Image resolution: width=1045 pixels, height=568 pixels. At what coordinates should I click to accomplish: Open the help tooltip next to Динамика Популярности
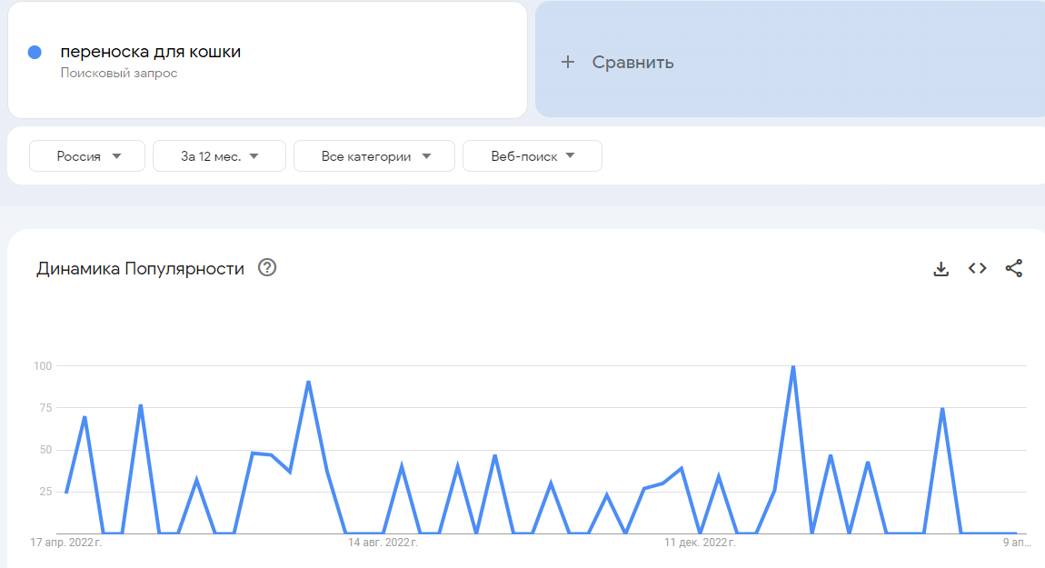pyautogui.click(x=265, y=267)
